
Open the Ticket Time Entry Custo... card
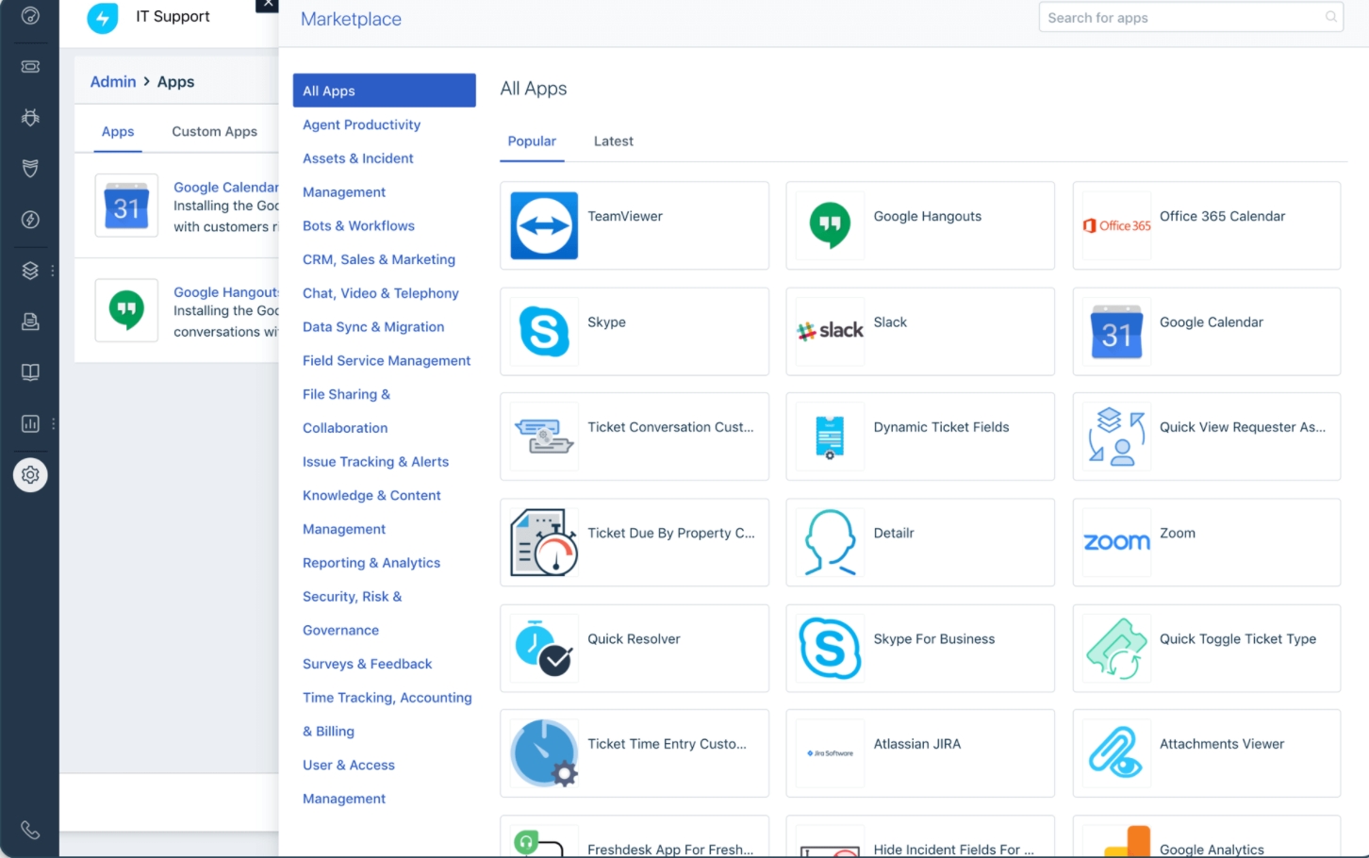tap(635, 753)
